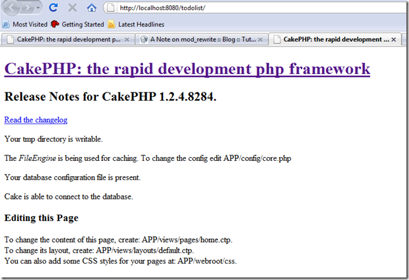Screen dimensions: 409x280
Task: Close the first CakePHP tab
Action: tap(127, 39)
